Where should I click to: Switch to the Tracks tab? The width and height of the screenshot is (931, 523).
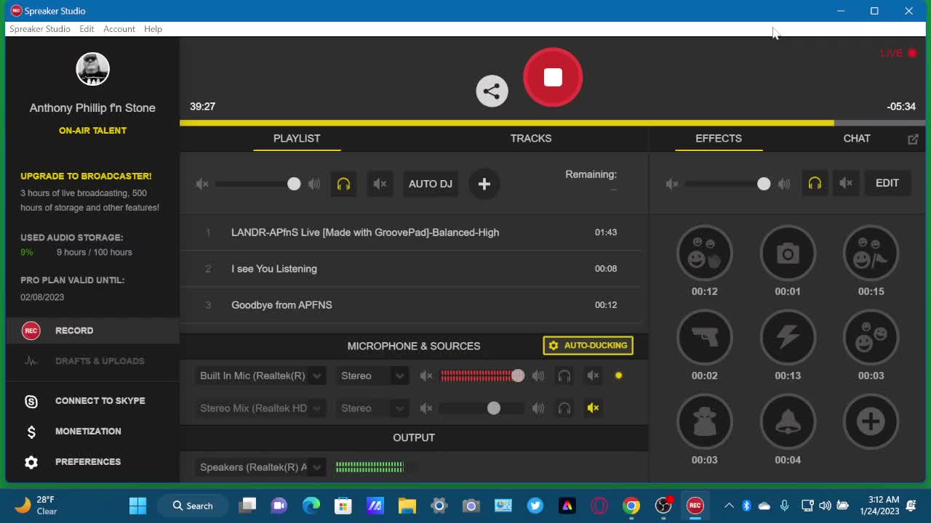[x=531, y=138]
